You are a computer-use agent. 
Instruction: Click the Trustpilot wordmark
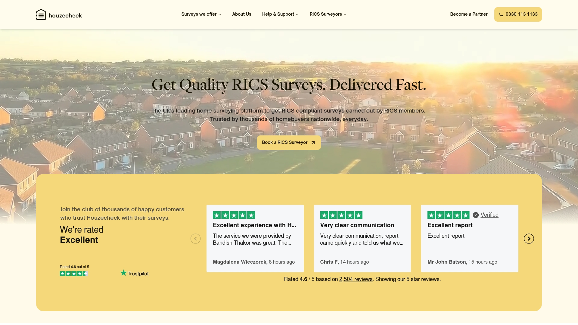(138, 274)
